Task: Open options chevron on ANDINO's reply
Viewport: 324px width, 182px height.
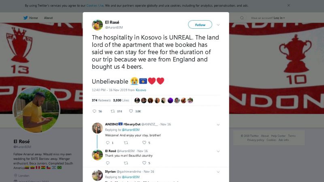Action: tap(218, 125)
